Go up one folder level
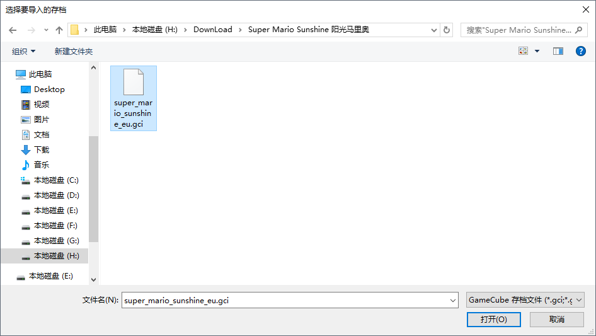The width and height of the screenshot is (596, 336). [59, 30]
